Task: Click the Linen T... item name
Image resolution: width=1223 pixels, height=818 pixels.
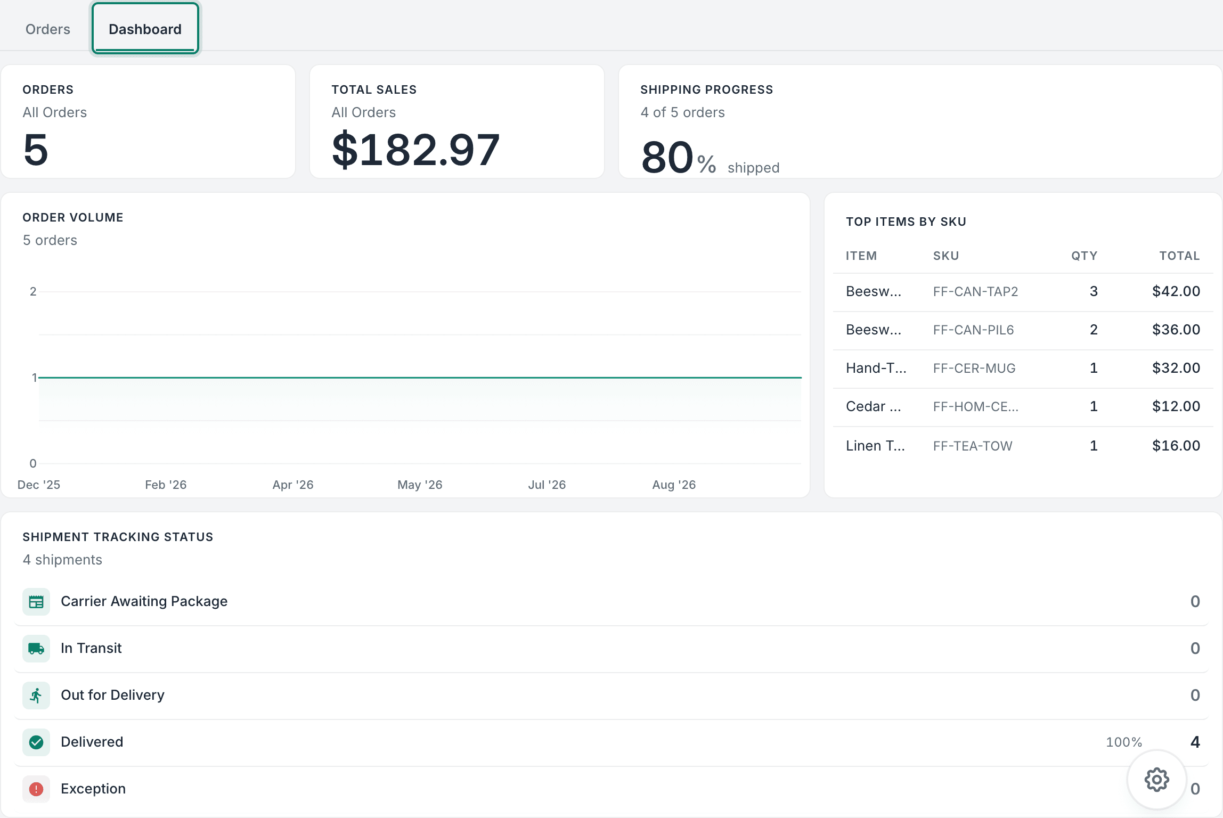Action: [x=875, y=446]
